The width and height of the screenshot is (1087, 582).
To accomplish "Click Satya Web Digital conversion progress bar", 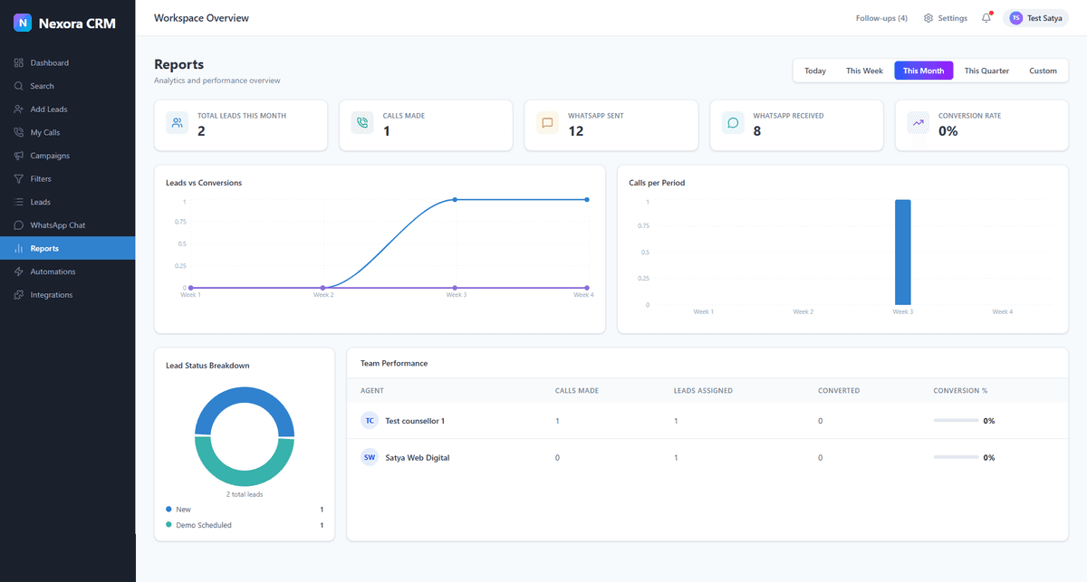I will (956, 458).
